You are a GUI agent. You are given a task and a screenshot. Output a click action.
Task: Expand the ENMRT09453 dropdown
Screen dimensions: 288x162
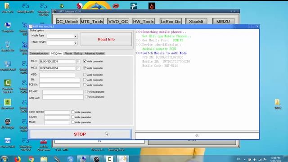[75, 43]
